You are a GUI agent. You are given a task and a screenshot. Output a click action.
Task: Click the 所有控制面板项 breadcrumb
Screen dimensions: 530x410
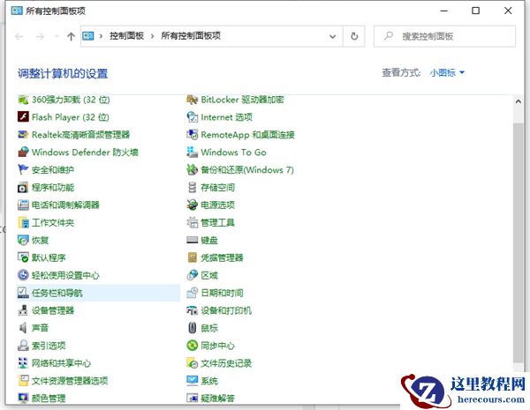pyautogui.click(x=191, y=36)
